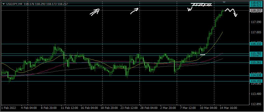Select the single white up-right arrow drawing
Screen dimensions: 264x112
click(134, 11)
